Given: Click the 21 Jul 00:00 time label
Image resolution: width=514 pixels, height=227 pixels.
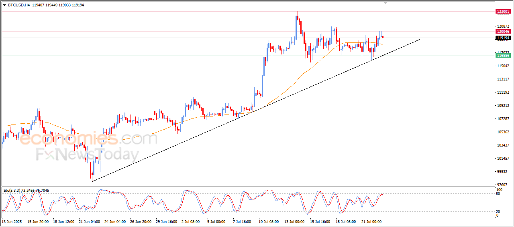Looking at the screenshot, I should coord(372,221).
